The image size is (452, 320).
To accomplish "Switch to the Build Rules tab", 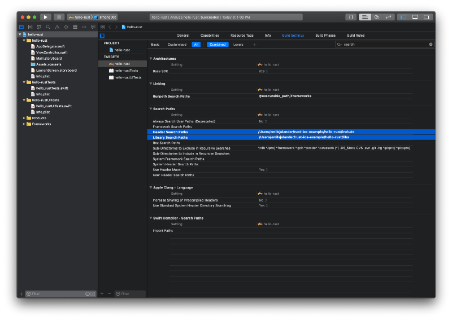I will [356, 36].
